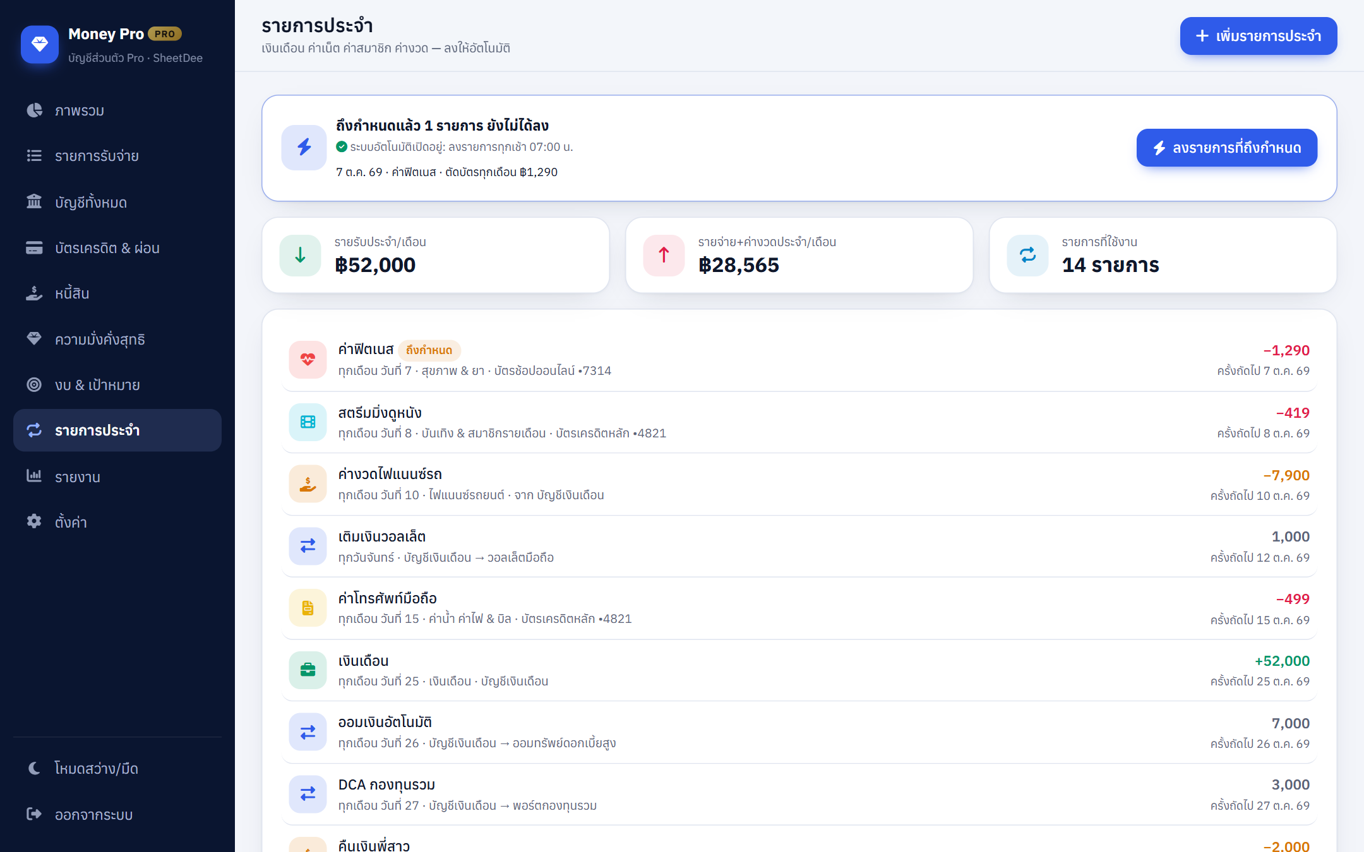Click ครั้งถัดไป 26 ต.ค. 69 date text
The width and height of the screenshot is (1364, 852).
(x=1260, y=744)
